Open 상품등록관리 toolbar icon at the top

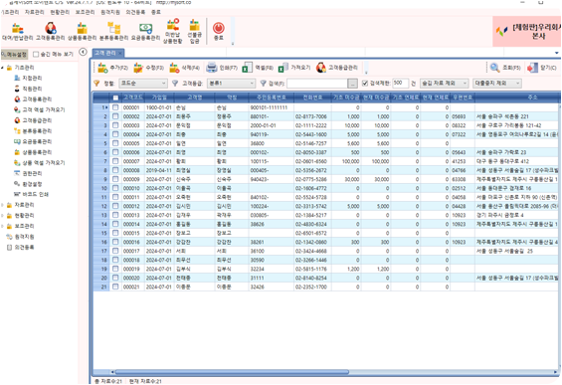83,32
